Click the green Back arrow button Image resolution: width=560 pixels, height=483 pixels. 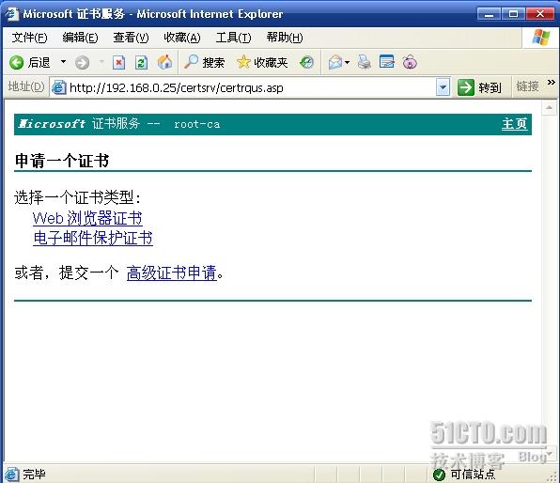tap(16, 63)
